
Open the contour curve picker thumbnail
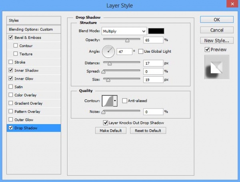(x=108, y=101)
